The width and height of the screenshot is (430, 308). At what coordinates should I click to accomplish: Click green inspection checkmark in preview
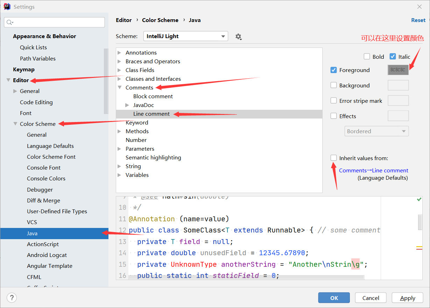coord(419,199)
